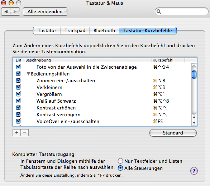Remove a shortcut with the minus button
Image resolution: width=210 pixels, height=186 pixels.
pyautogui.click(x=24, y=133)
